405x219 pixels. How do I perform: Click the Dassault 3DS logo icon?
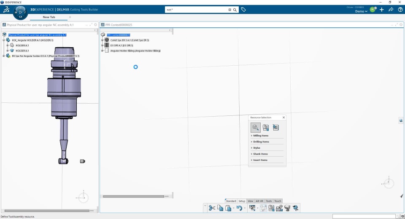[6, 10]
